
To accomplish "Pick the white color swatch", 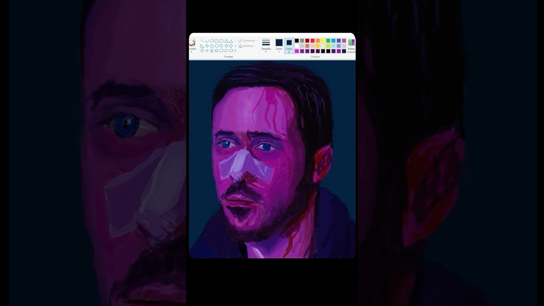I will pos(297,46).
